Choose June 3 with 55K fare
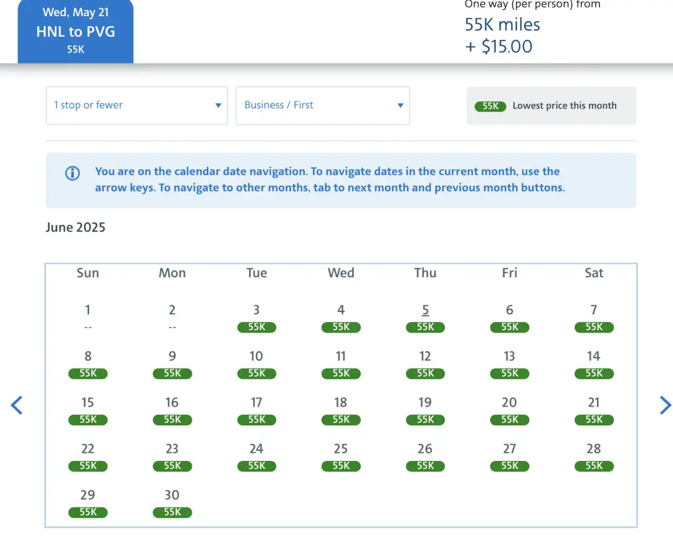The width and height of the screenshot is (673, 540). pyautogui.click(x=256, y=317)
